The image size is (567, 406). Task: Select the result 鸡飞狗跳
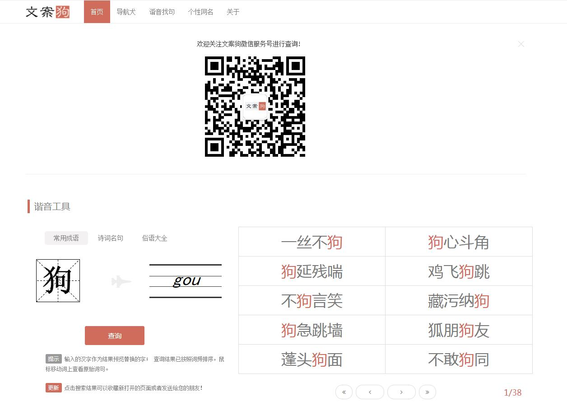click(x=459, y=271)
